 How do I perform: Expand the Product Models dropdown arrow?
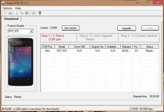click(31, 31)
